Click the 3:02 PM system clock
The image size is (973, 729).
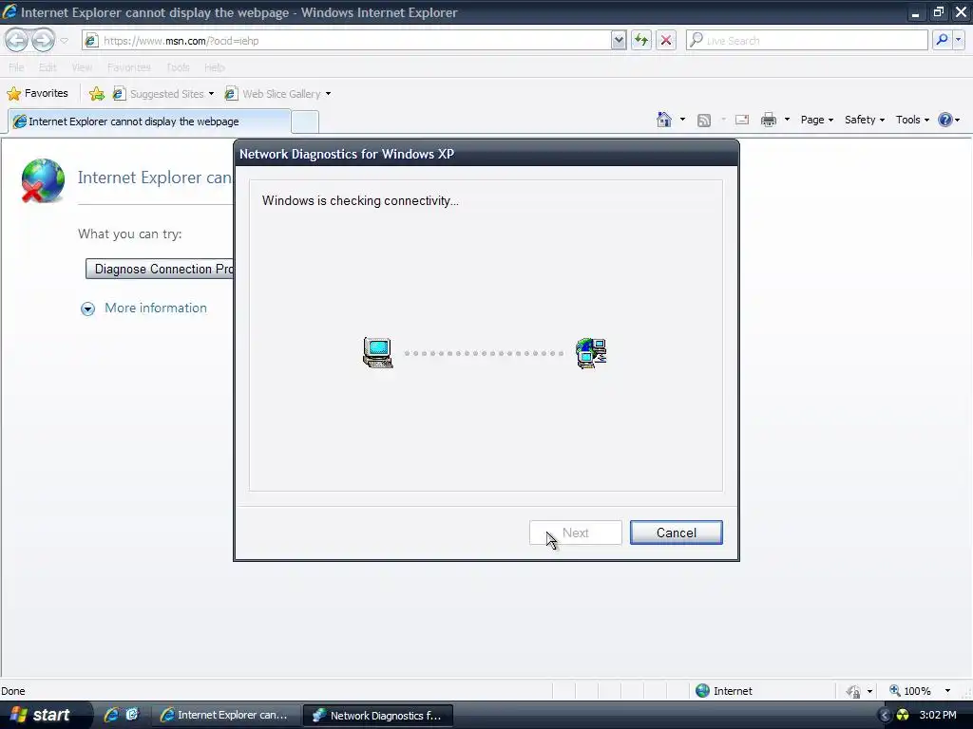[x=938, y=715]
